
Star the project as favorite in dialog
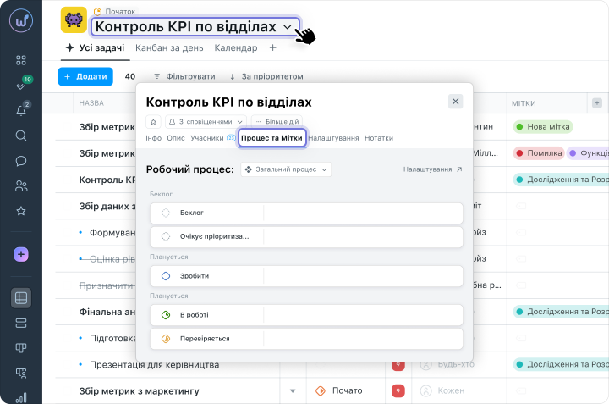[153, 122]
